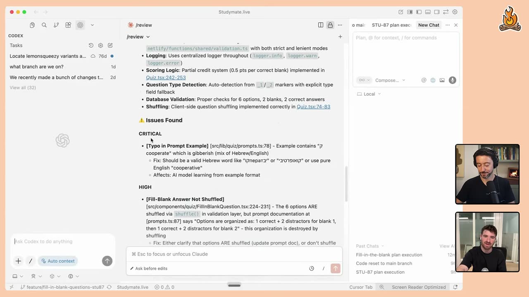Switch to STU-87 plan execution chat tab
Screen dimensions: 529x297
pyautogui.click(x=391, y=25)
